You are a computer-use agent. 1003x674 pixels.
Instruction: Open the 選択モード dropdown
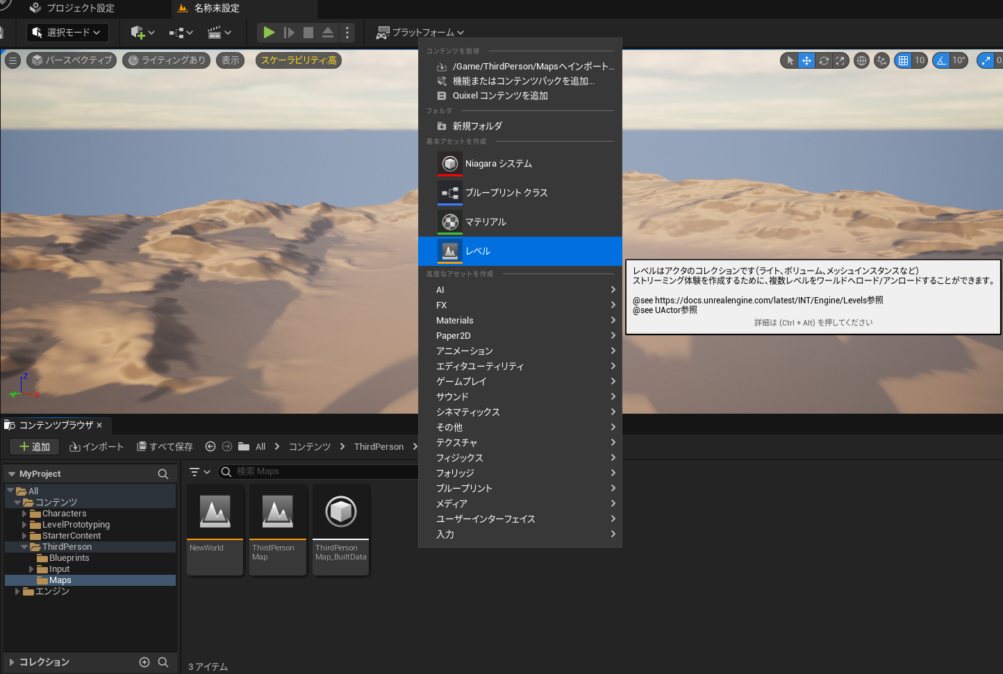point(67,33)
